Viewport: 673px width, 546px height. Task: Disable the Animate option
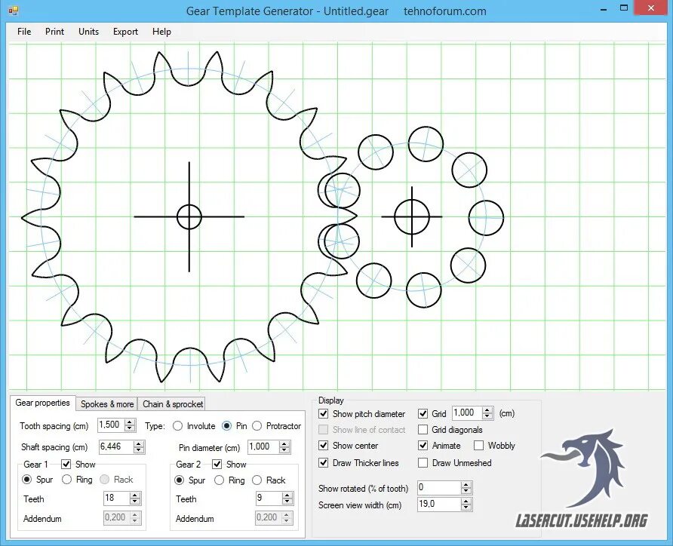coord(423,446)
